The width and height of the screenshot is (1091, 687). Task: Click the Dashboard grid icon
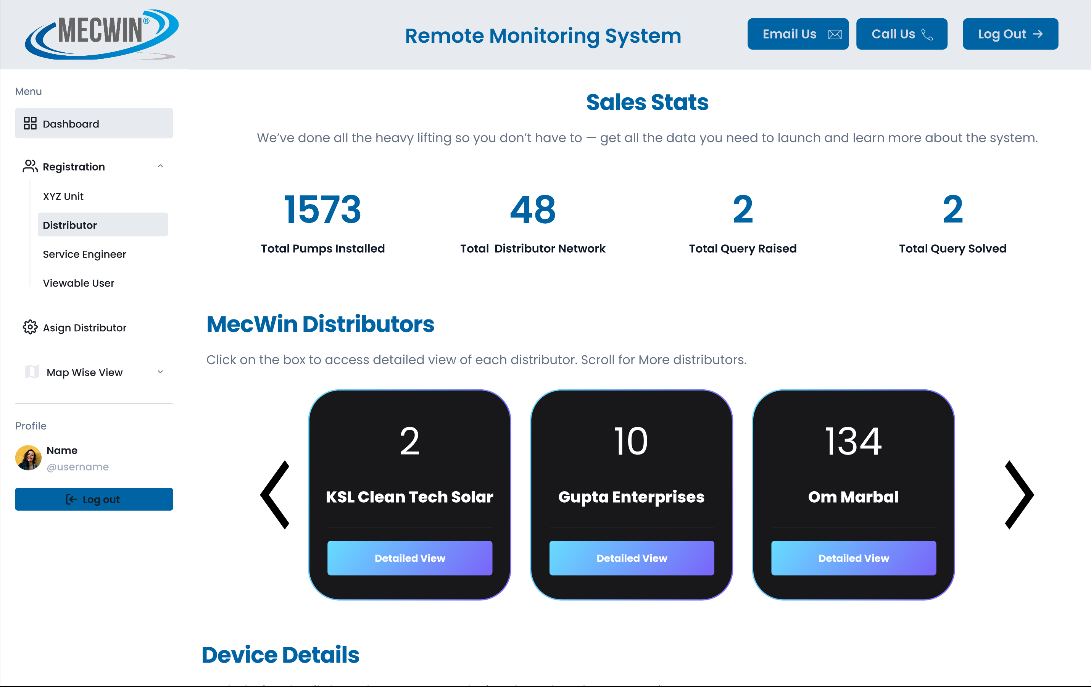[x=30, y=123]
